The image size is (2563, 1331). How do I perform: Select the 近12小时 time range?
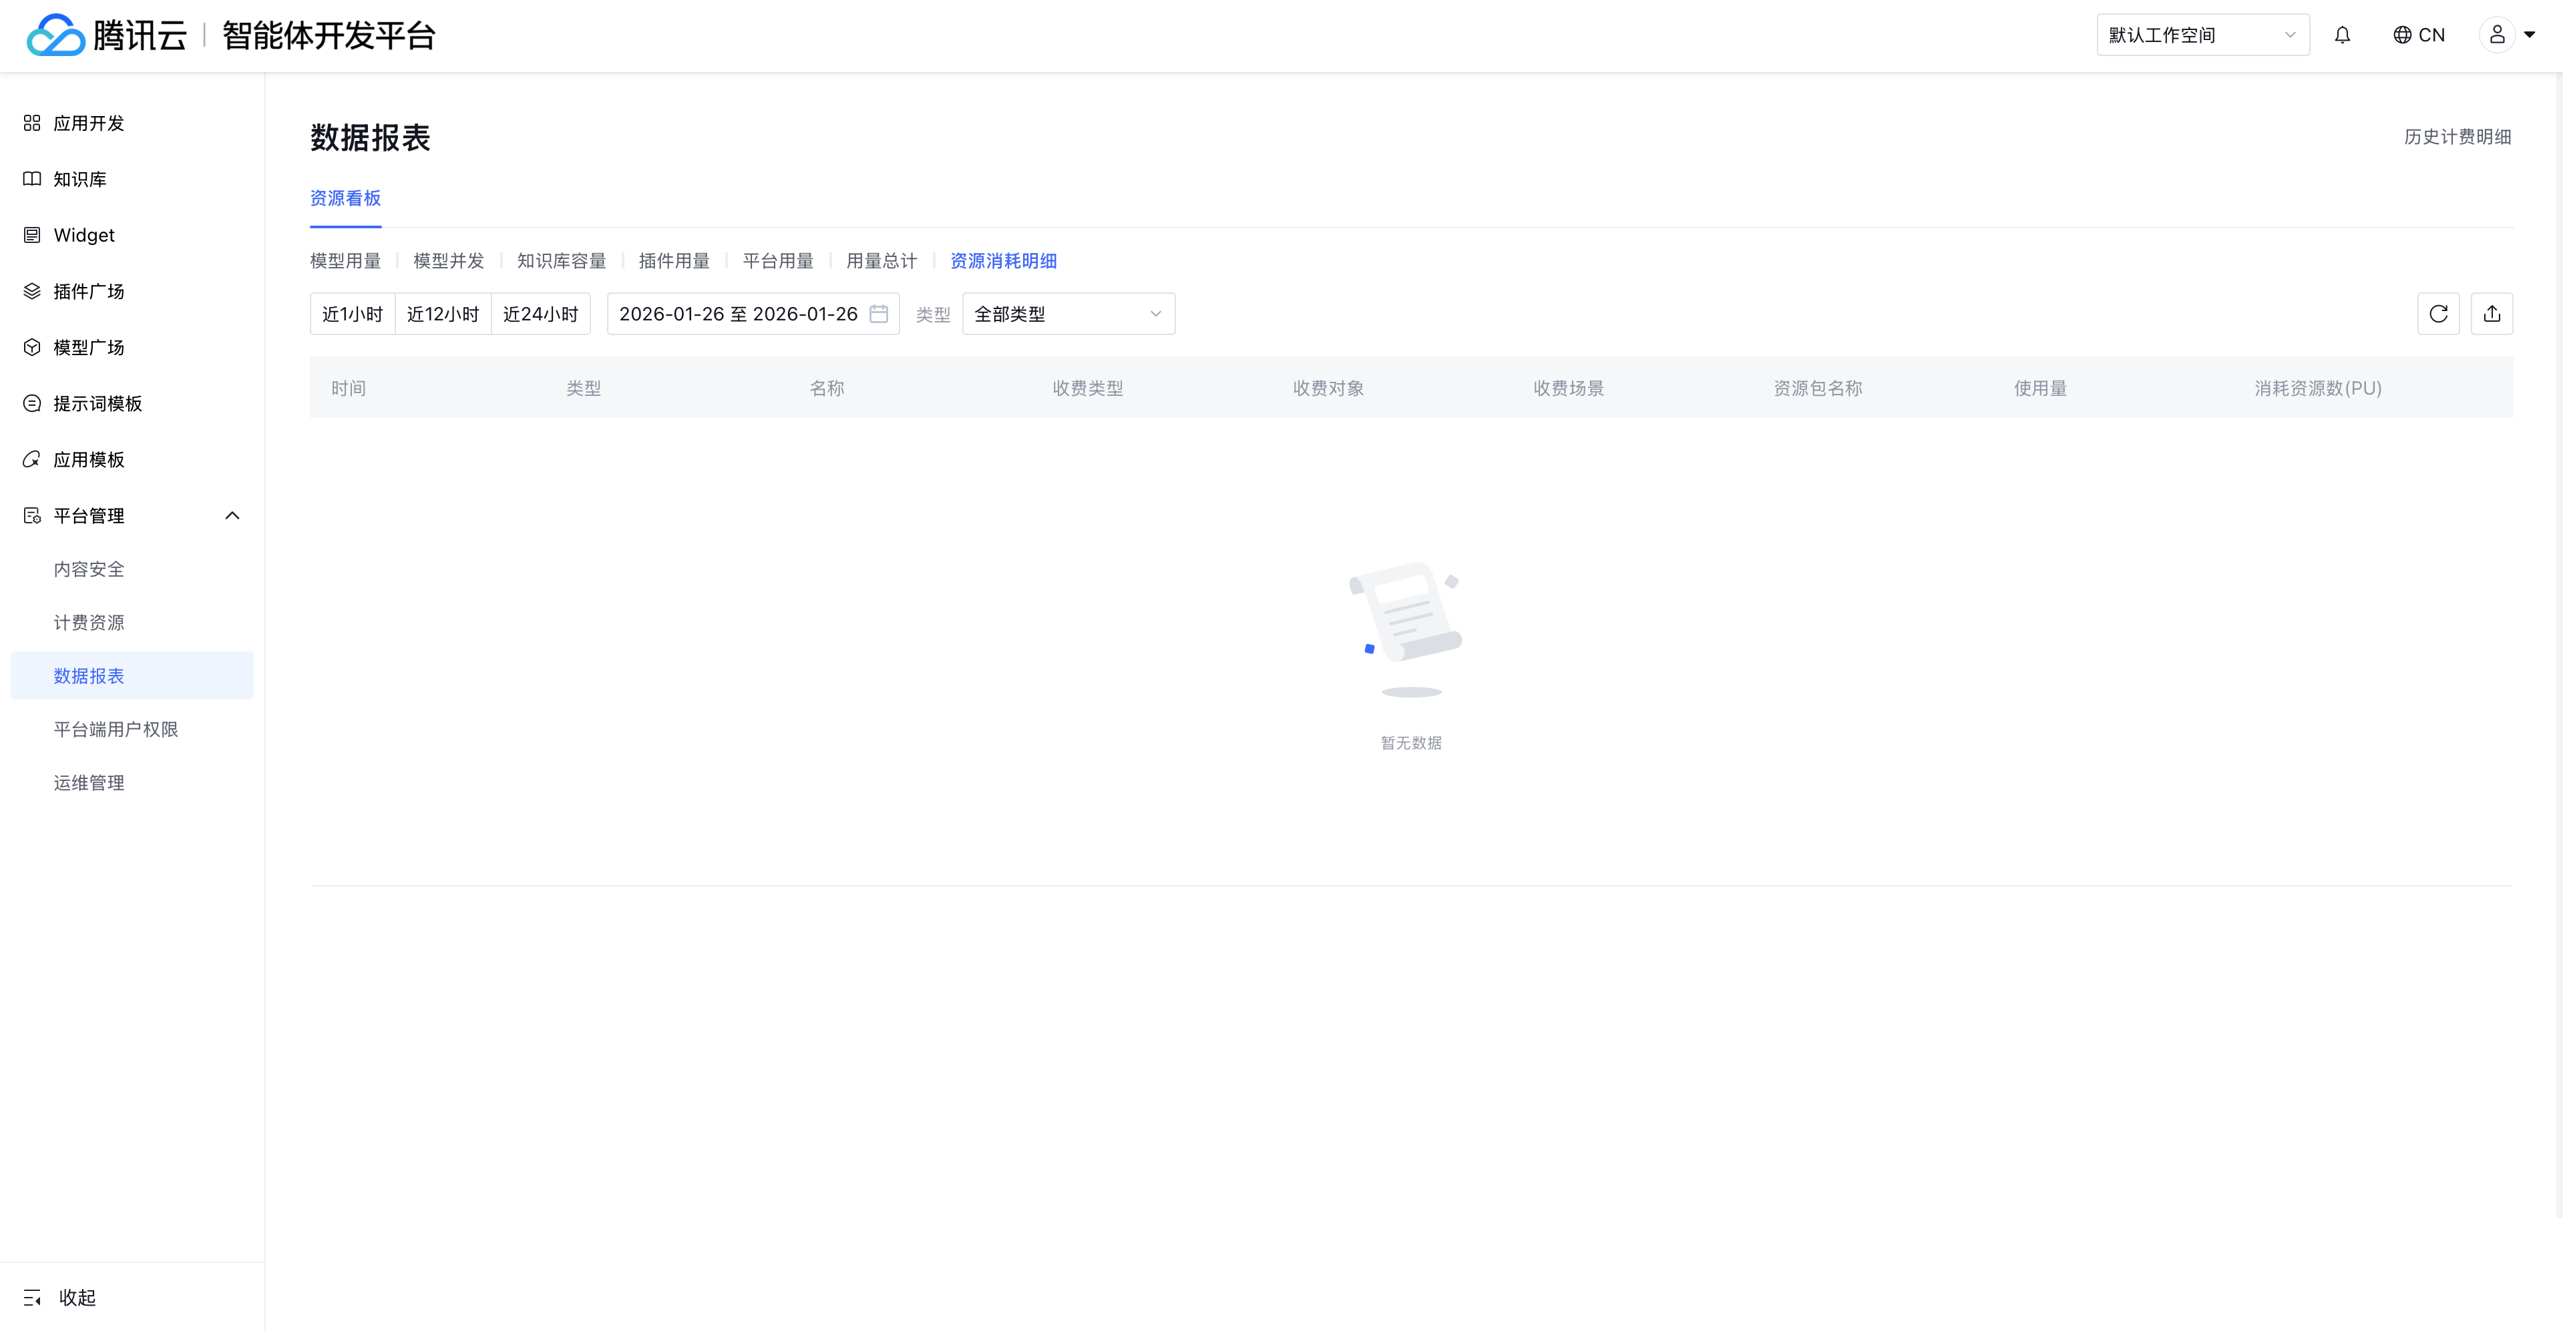[x=443, y=314]
